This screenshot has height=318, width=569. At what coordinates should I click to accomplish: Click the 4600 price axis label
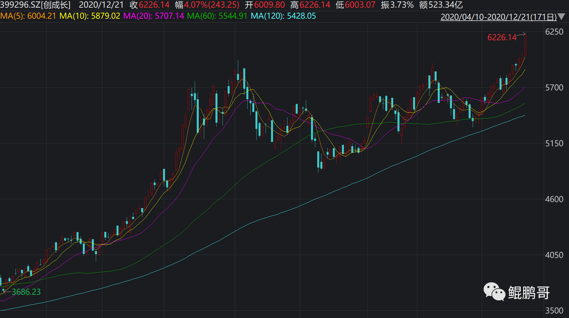pyautogui.click(x=554, y=199)
